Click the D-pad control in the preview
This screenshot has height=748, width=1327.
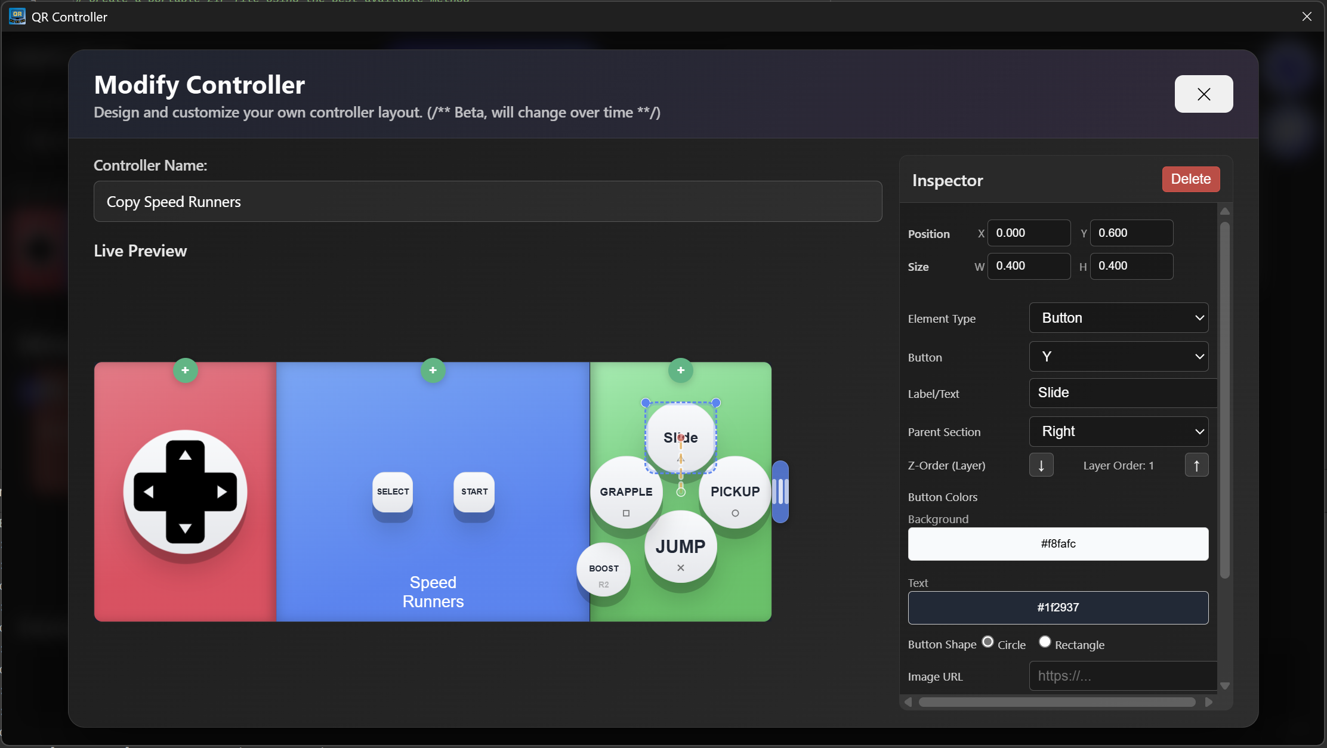[x=185, y=492]
